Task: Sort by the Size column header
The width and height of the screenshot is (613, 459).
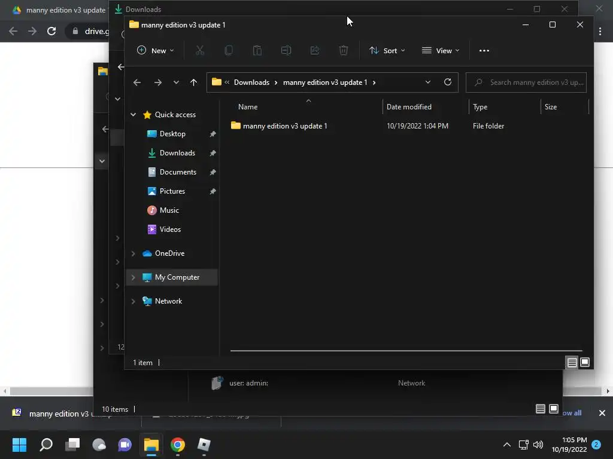Action: 551,106
